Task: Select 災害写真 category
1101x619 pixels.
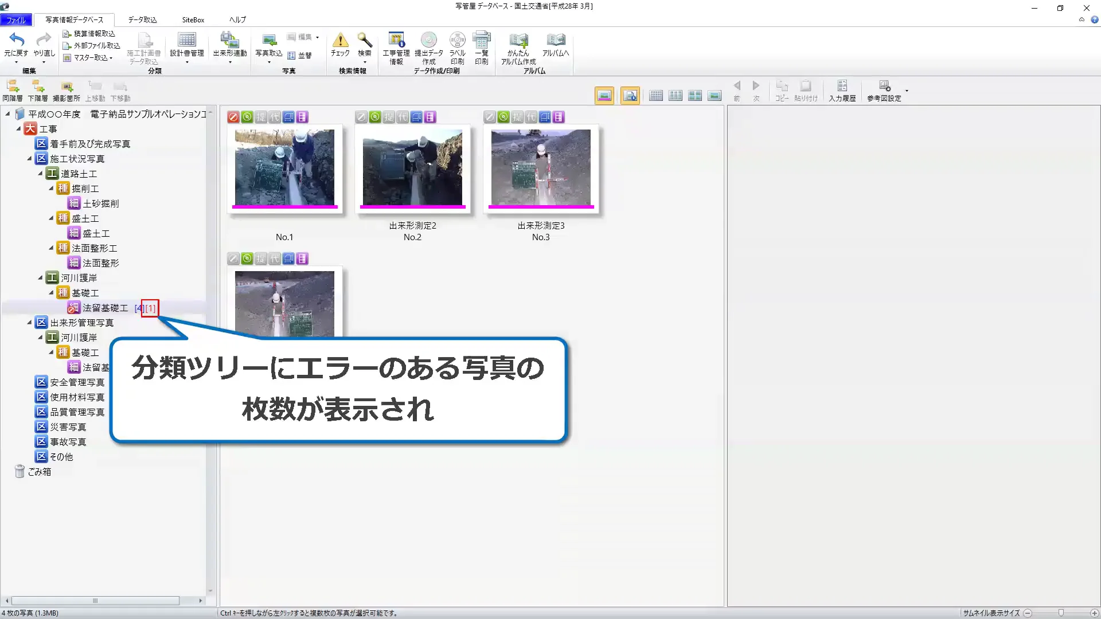Action: point(61,427)
